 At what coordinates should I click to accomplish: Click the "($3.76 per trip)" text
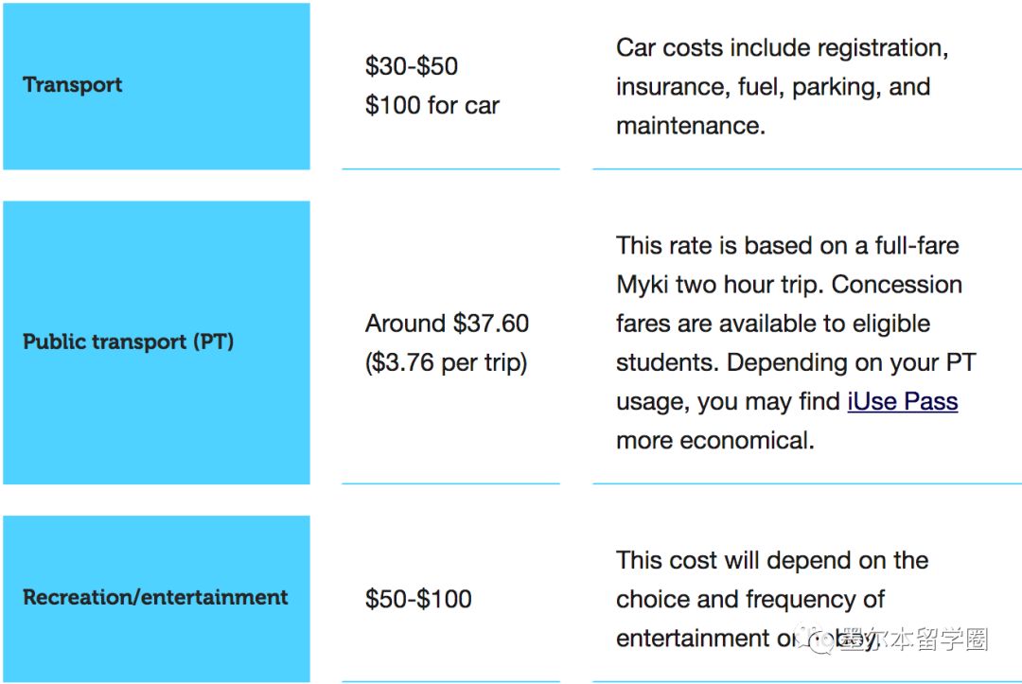pyautogui.click(x=446, y=362)
